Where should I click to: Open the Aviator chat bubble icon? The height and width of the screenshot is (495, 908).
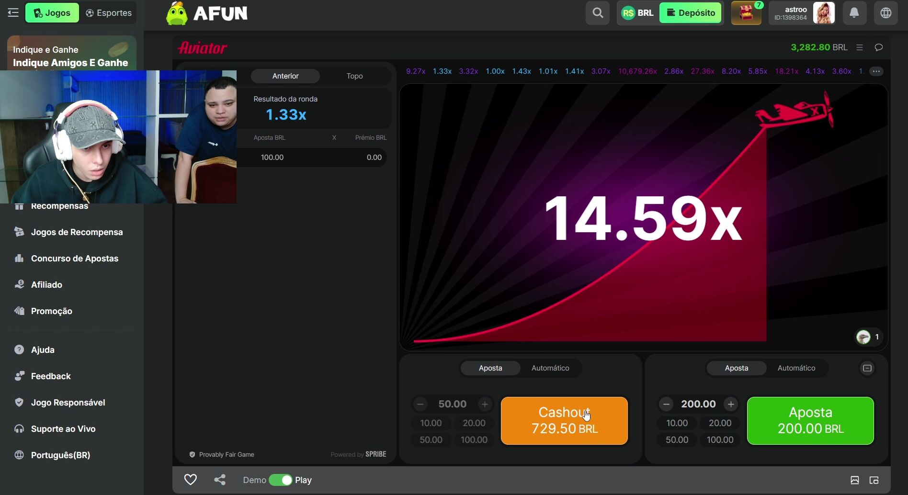[x=879, y=47]
